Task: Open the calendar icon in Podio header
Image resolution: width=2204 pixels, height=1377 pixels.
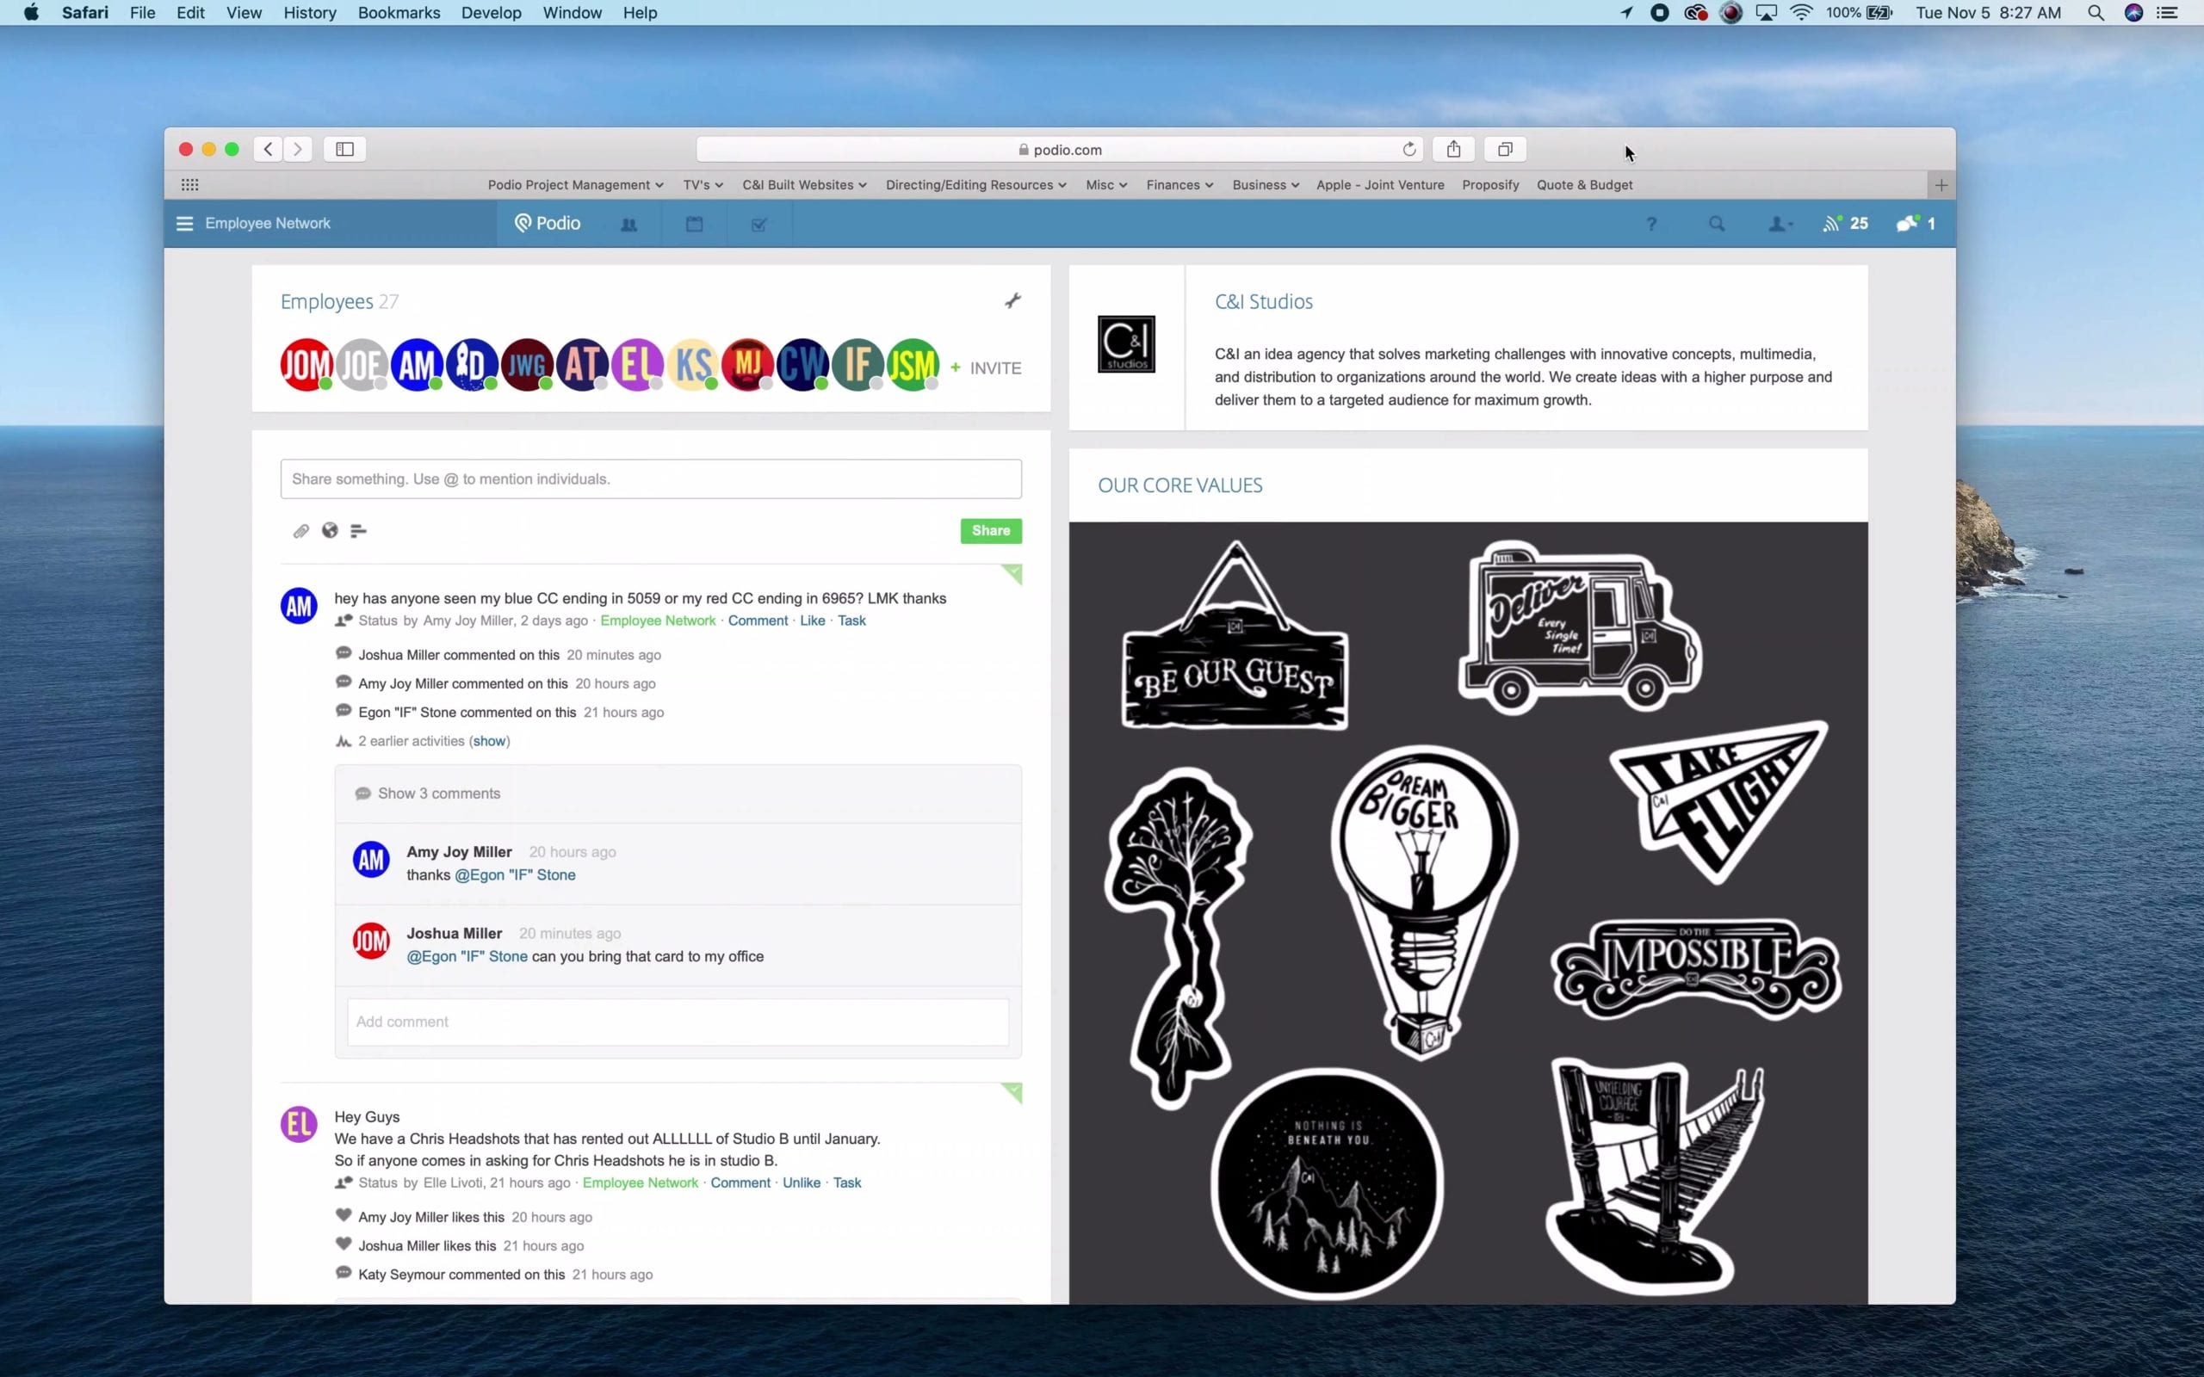Action: pos(694,224)
